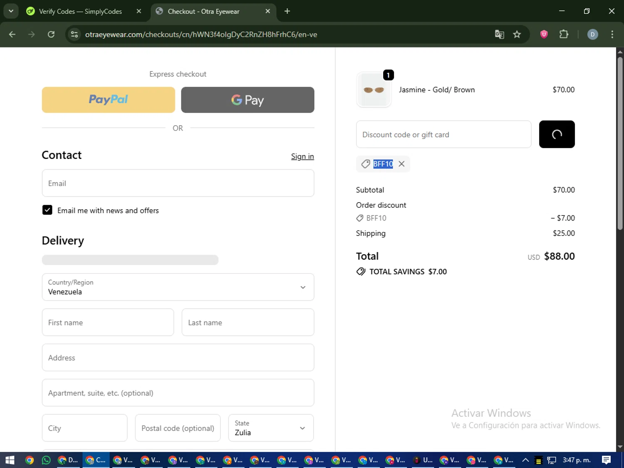Click the scrollbar down arrow
Screen dimensions: 624x468
point(620,447)
